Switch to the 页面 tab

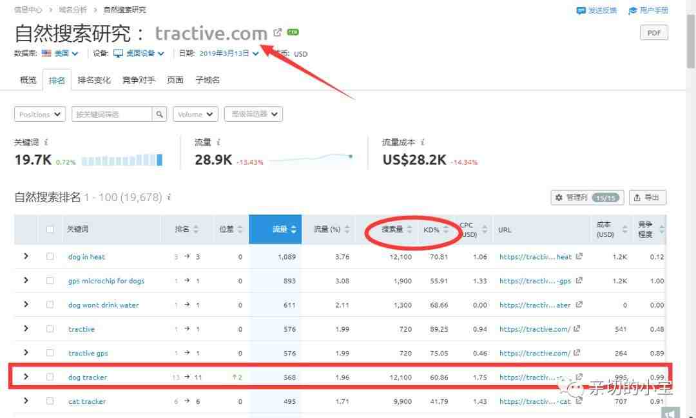pyautogui.click(x=175, y=80)
